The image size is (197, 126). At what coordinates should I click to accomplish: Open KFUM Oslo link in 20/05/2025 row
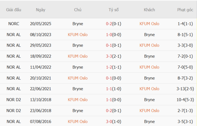coord(149,24)
